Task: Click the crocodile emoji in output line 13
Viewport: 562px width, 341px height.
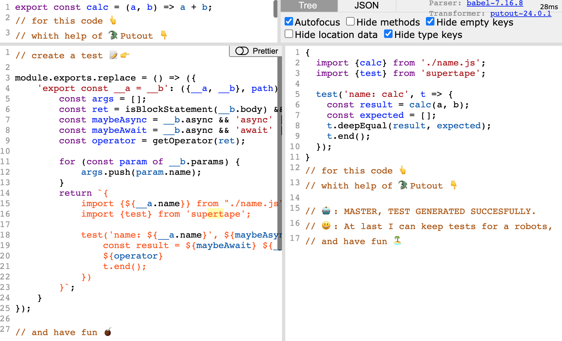Action: 403,185
